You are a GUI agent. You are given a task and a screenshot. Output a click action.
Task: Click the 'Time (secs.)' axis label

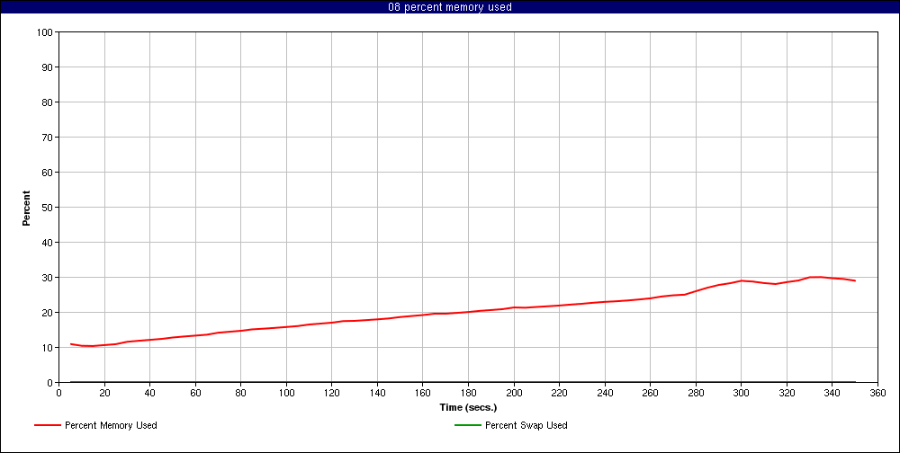tap(468, 408)
